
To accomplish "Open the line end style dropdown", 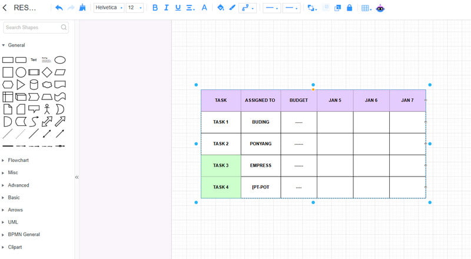I will pyautogui.click(x=291, y=8).
